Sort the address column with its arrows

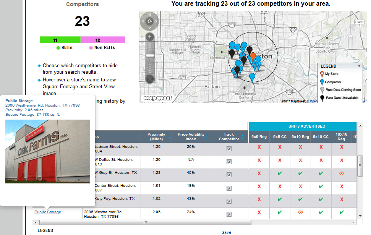pyautogui.click(x=138, y=137)
